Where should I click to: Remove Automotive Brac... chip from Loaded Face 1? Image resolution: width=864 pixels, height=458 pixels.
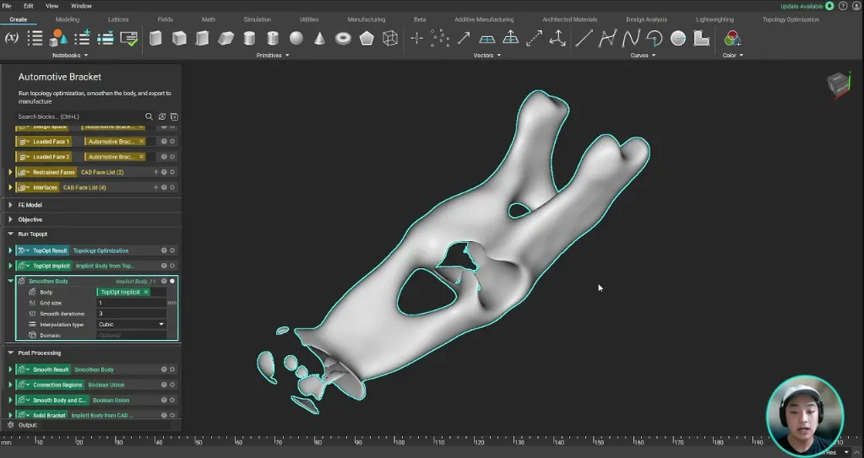click(x=142, y=142)
